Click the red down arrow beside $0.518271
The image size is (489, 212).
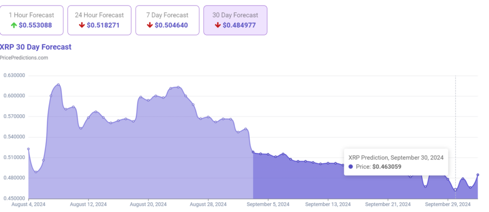coord(82,25)
